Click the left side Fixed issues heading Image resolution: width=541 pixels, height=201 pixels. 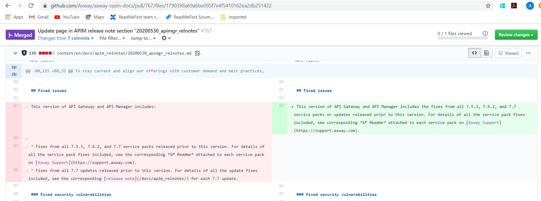click(x=49, y=91)
